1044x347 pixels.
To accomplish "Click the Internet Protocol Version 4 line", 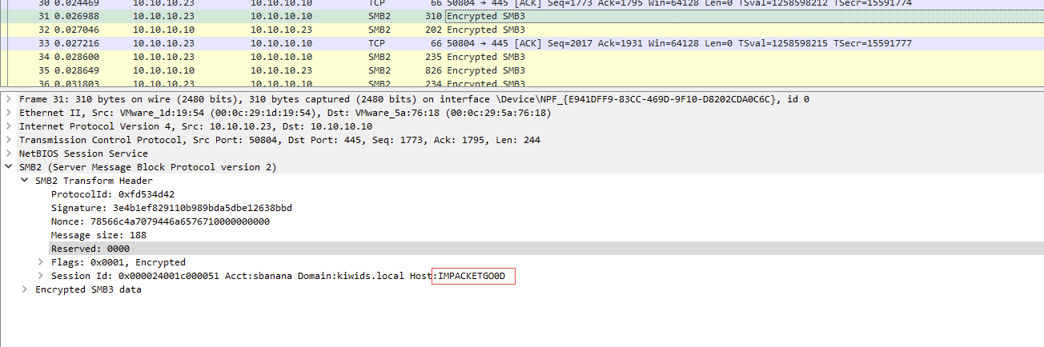I will [x=195, y=126].
